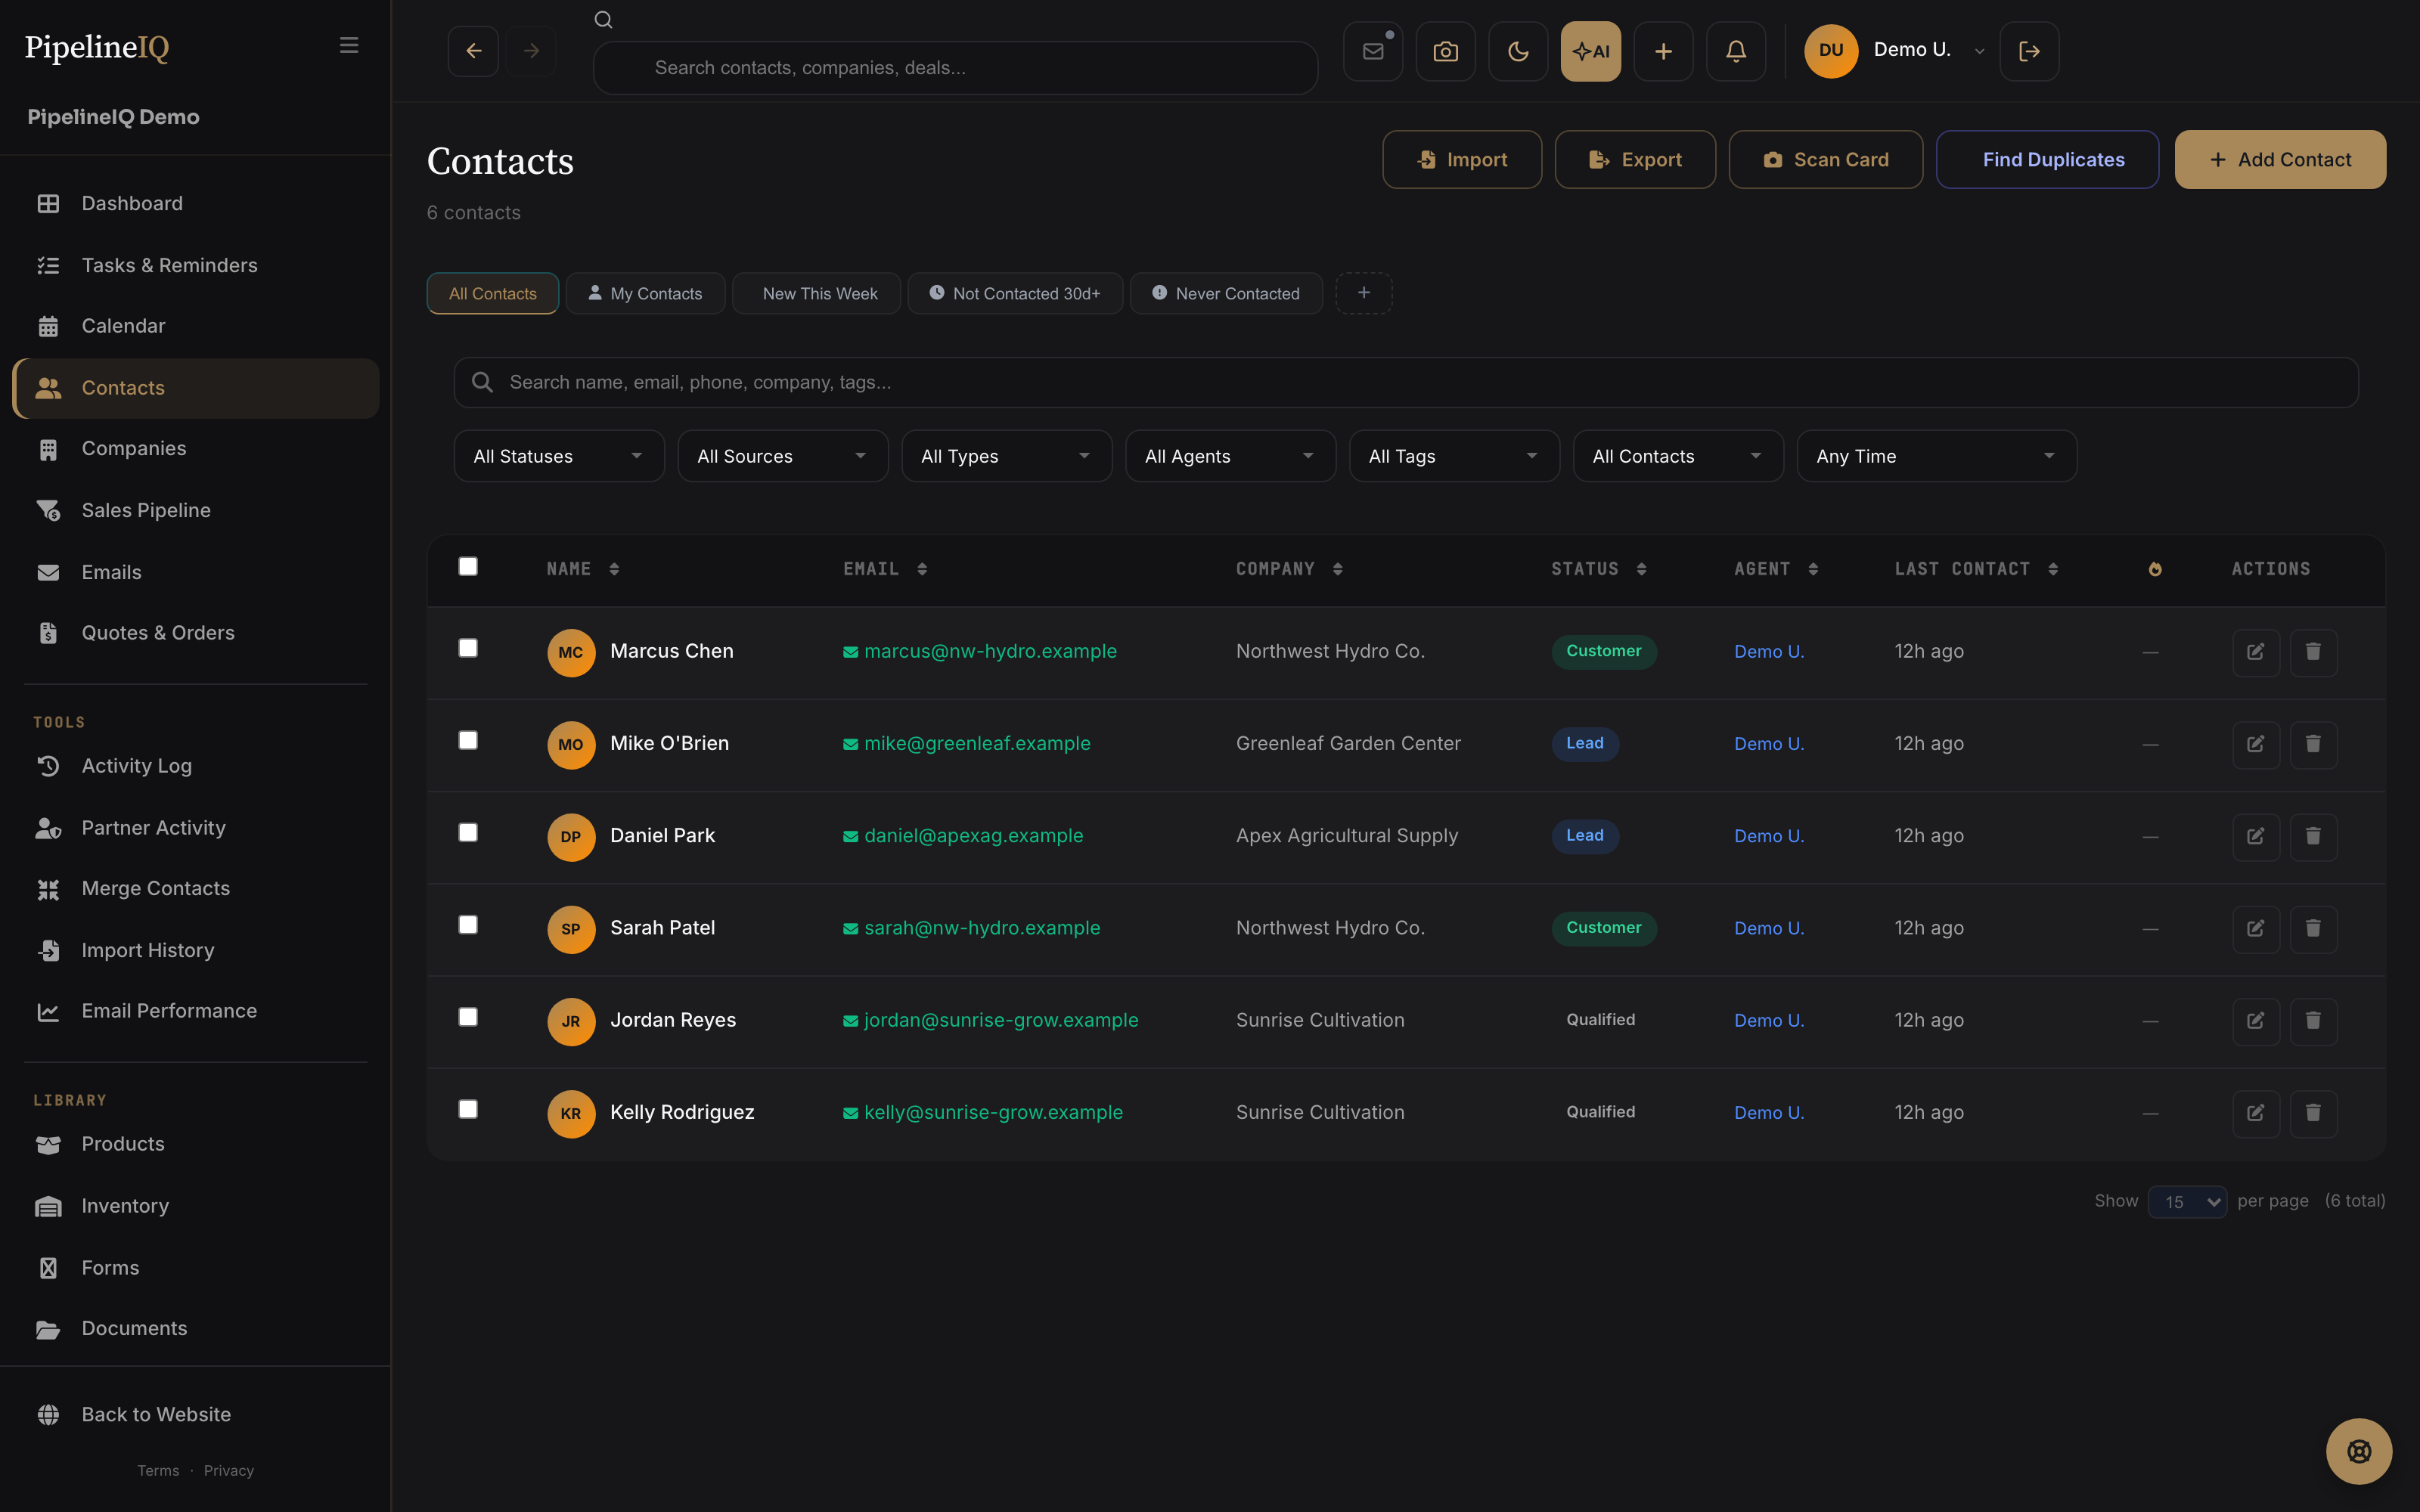This screenshot has width=2420, height=1512.
Task: Open the mail inbox icon in the top bar
Action: (1373, 51)
